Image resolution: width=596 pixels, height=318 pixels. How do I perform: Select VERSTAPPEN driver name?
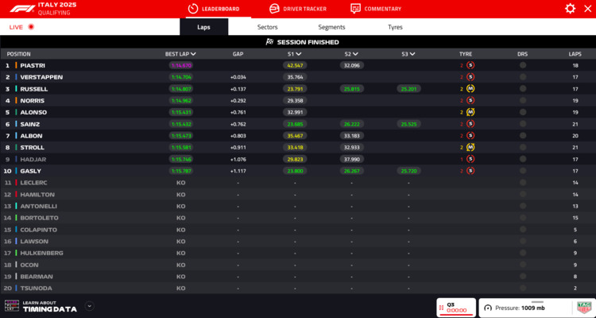click(41, 77)
